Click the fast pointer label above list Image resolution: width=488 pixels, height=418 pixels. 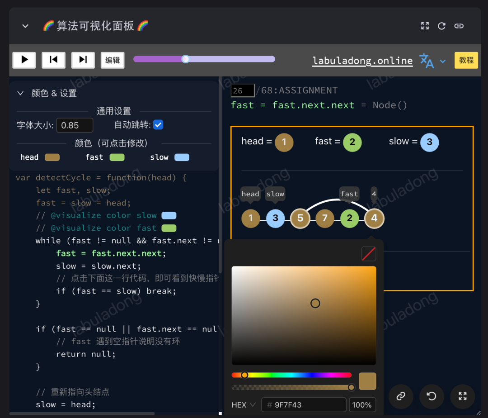click(349, 194)
